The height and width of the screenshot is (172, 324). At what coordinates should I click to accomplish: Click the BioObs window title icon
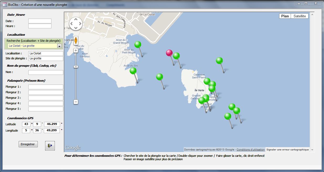[x=4, y=4]
